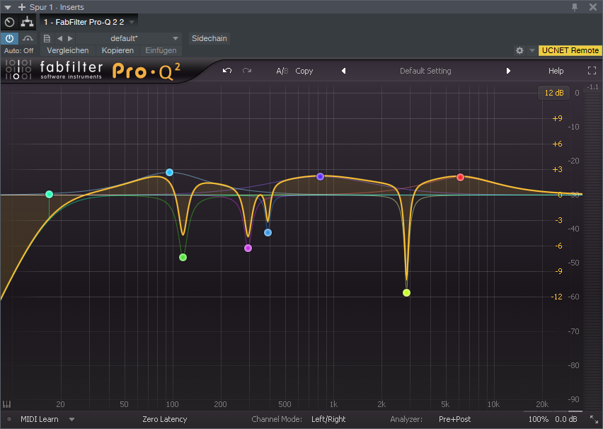Screen dimensions: 603x429
Task: Toggle A/B comparison state
Action: click(282, 71)
